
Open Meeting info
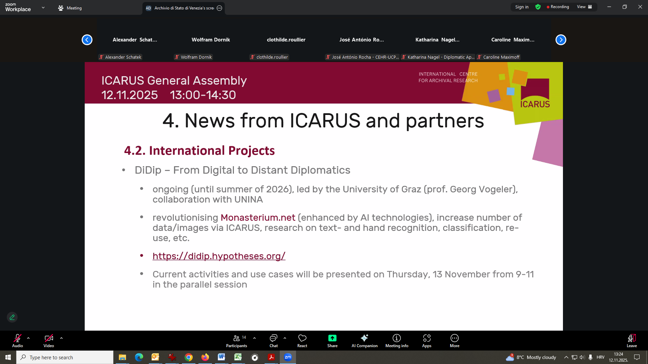coord(397,340)
